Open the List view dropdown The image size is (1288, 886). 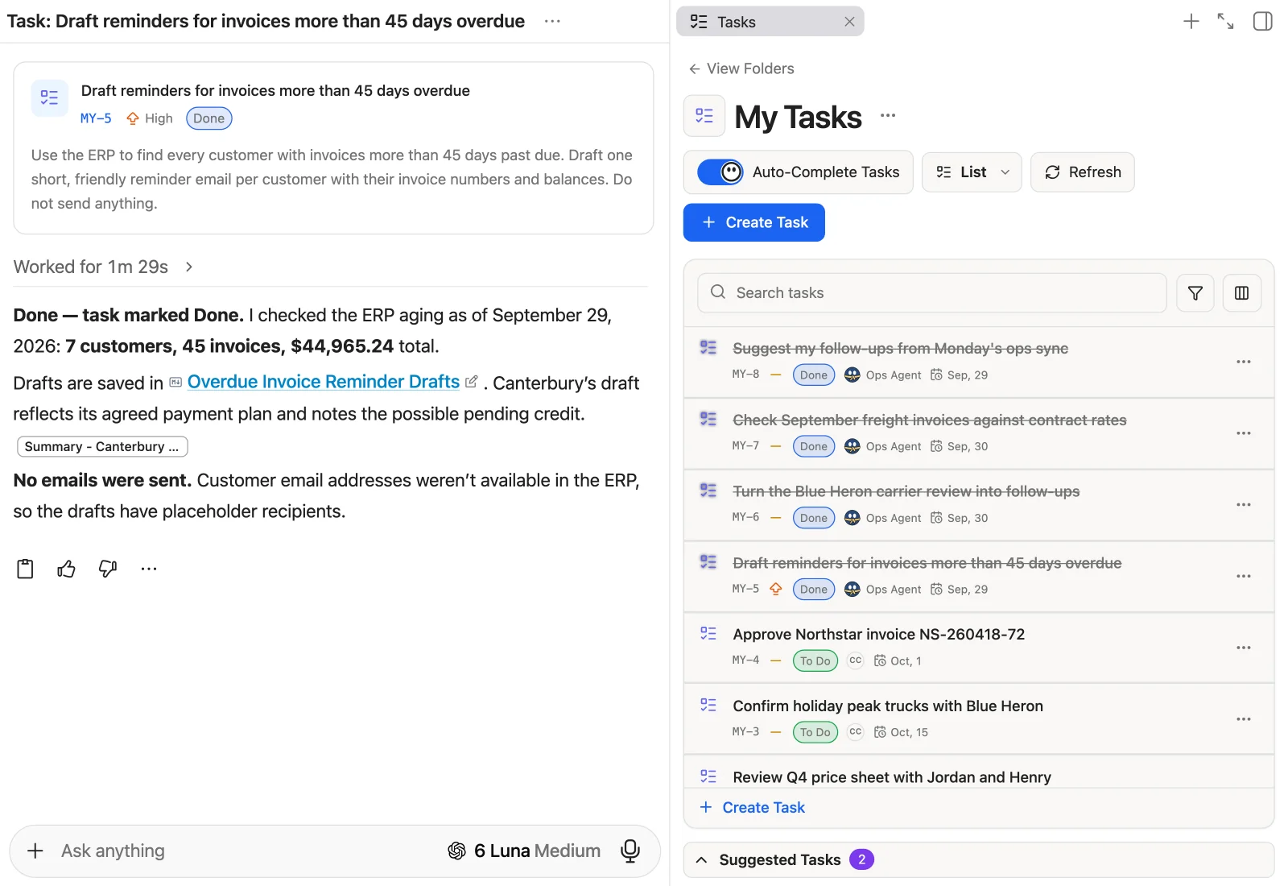click(x=972, y=172)
